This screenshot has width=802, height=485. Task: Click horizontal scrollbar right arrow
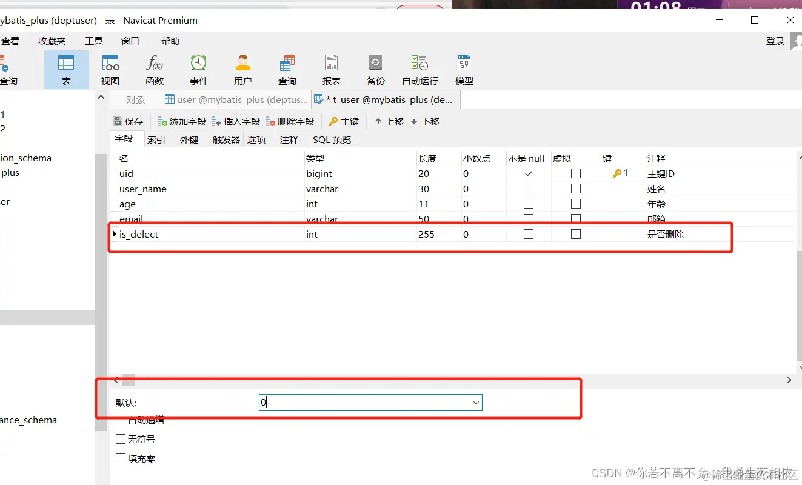click(789, 380)
